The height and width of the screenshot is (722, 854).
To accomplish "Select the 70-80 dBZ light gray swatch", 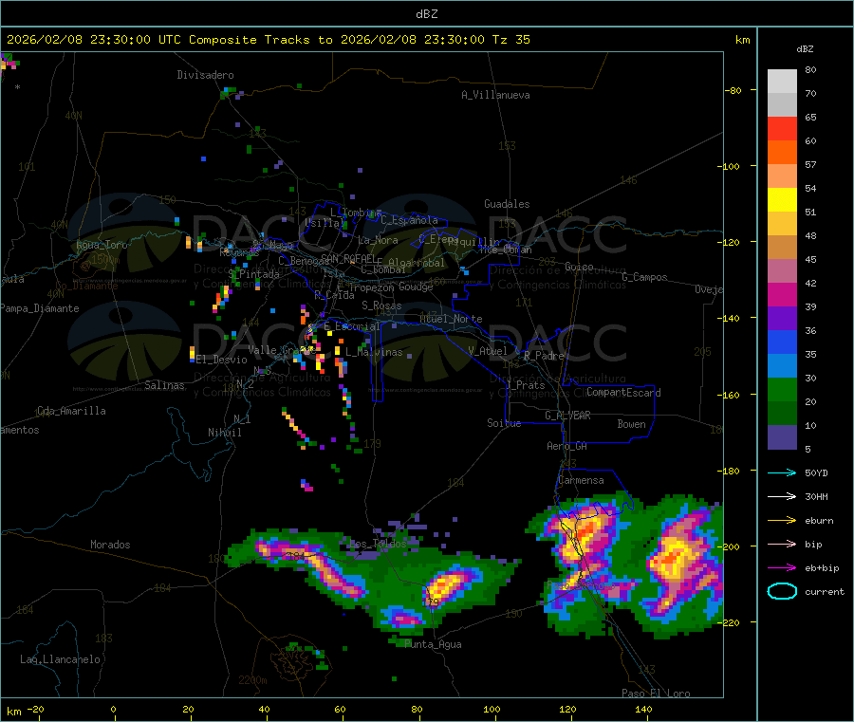I will tap(782, 82).
